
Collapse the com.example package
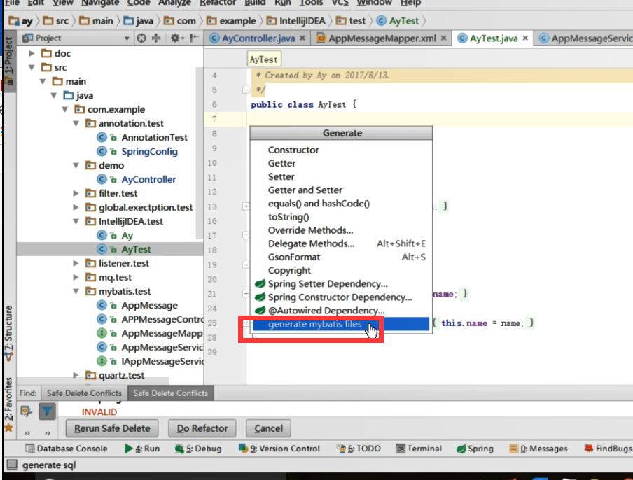[64, 109]
